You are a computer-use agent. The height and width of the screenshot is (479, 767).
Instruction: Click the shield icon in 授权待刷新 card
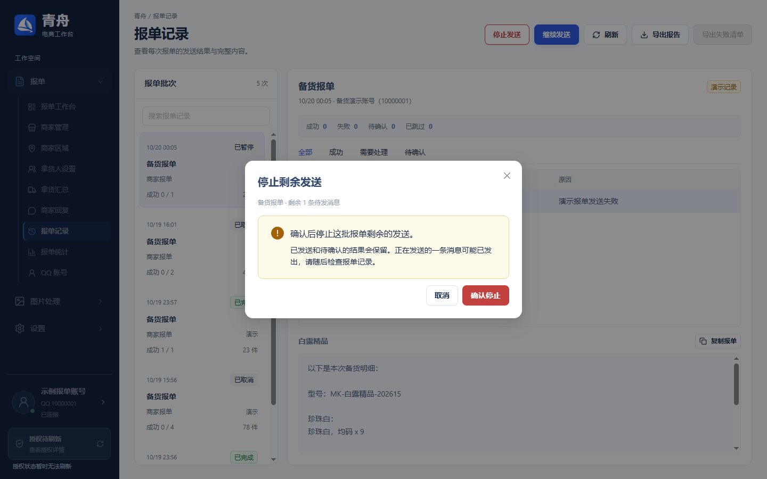coord(19,444)
